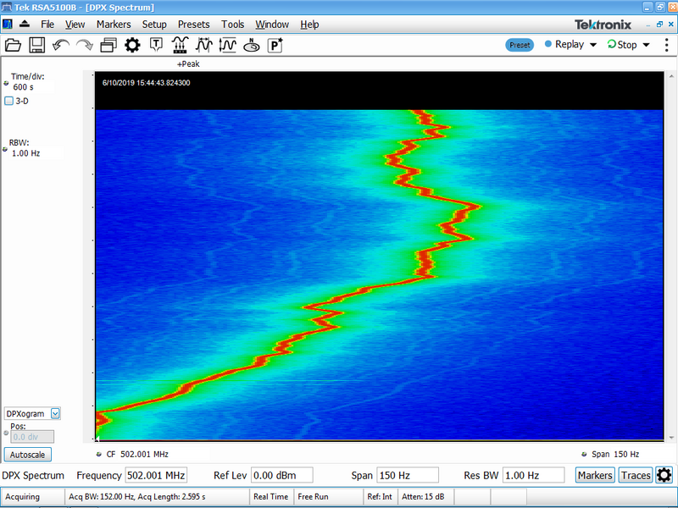Enable the 3-D checkbox

click(9, 101)
